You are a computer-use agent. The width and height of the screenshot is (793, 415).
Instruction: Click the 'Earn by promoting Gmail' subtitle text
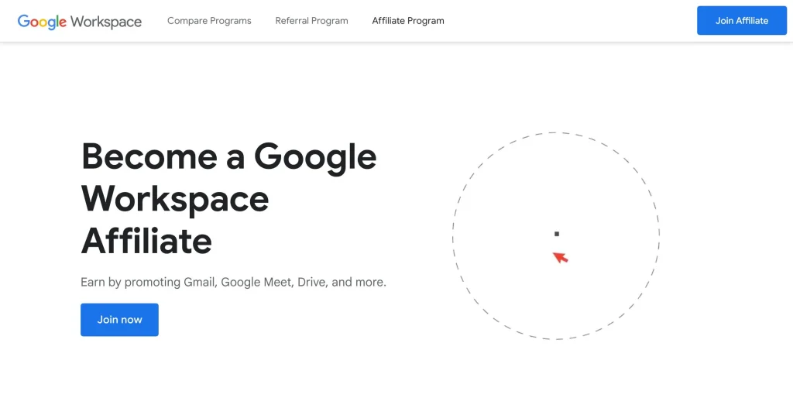click(x=233, y=282)
